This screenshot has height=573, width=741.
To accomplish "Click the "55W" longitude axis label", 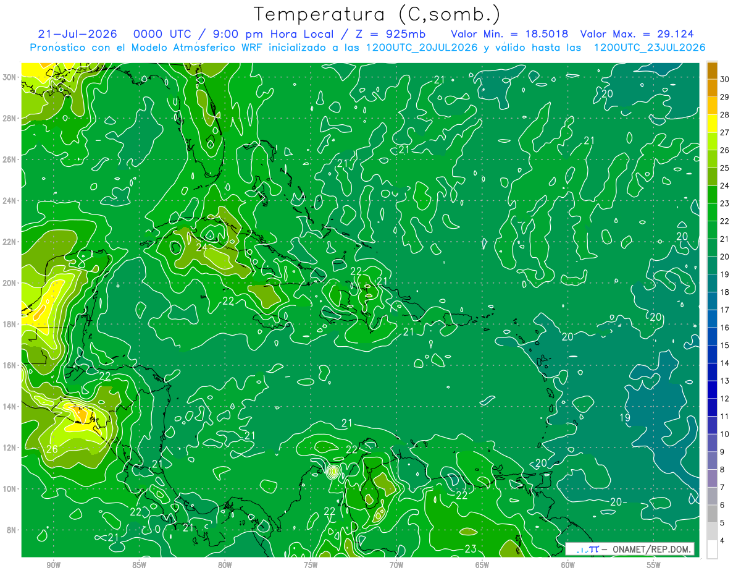I will pyautogui.click(x=654, y=565).
